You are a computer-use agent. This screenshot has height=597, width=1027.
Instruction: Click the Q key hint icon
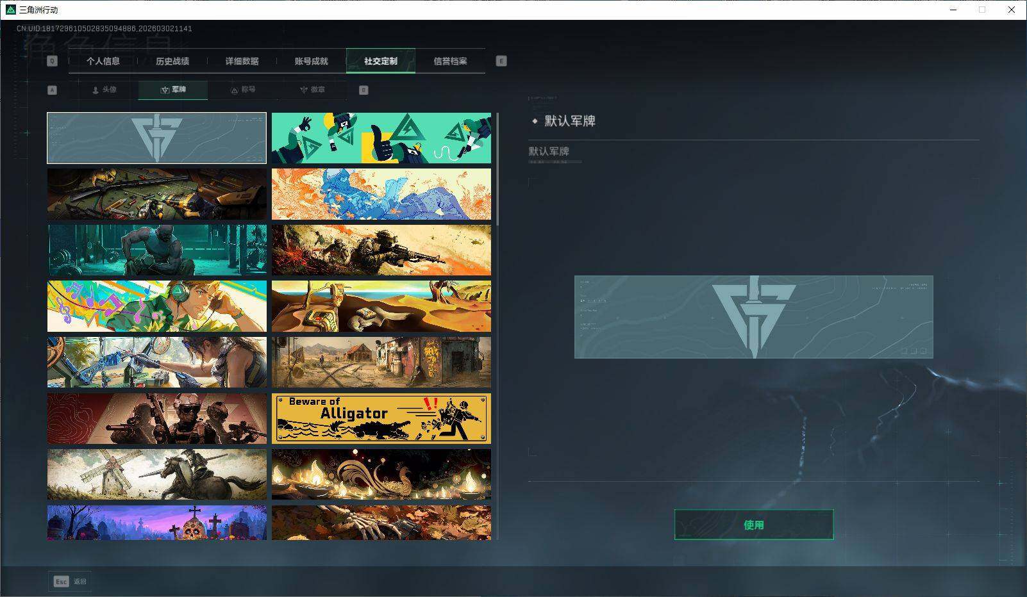pos(53,61)
